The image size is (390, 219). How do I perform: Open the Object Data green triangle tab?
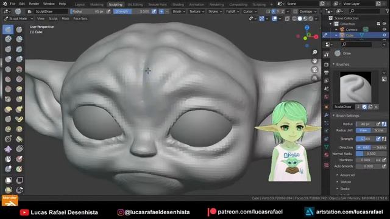point(327,147)
